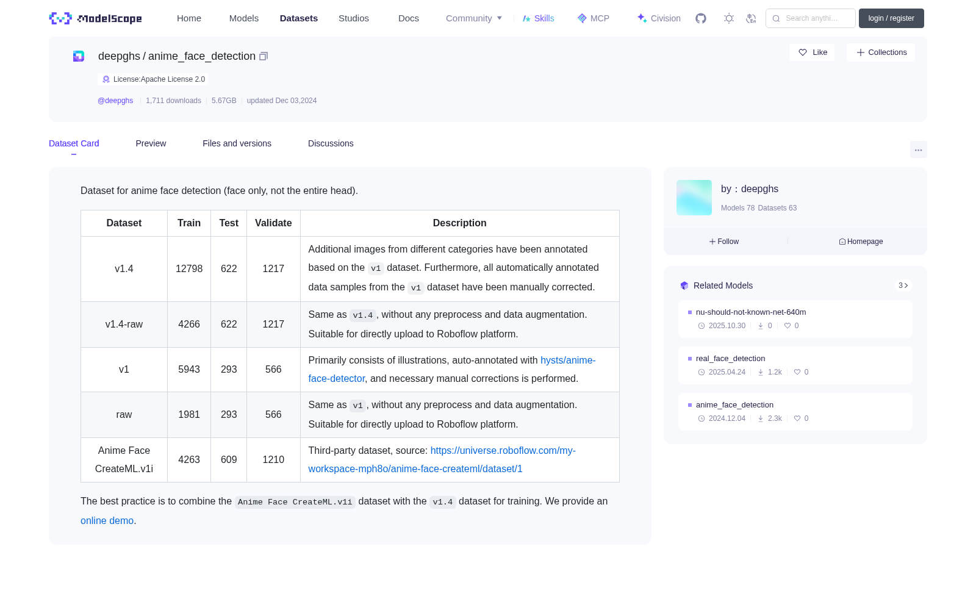The image size is (976, 610).
Task: Like the dataset with the heart button
Action: (813, 52)
